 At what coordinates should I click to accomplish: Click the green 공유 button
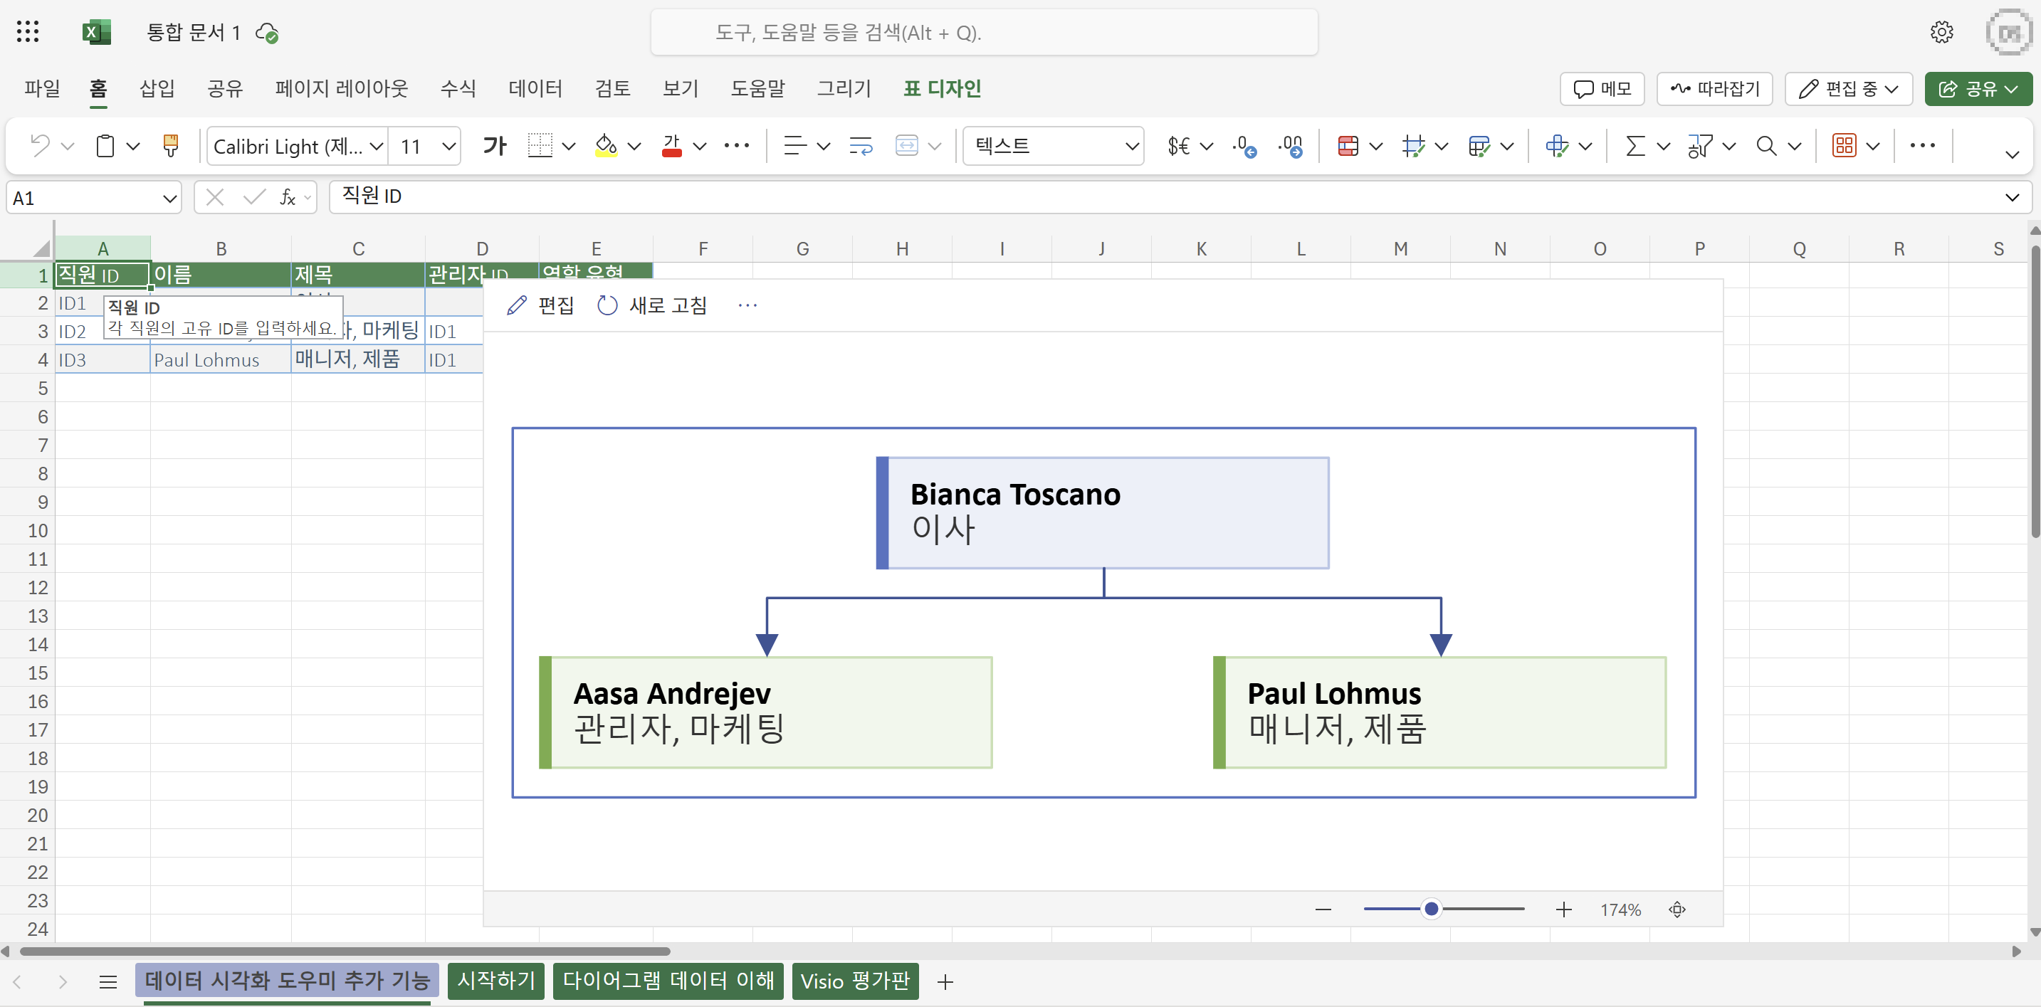(x=1978, y=89)
